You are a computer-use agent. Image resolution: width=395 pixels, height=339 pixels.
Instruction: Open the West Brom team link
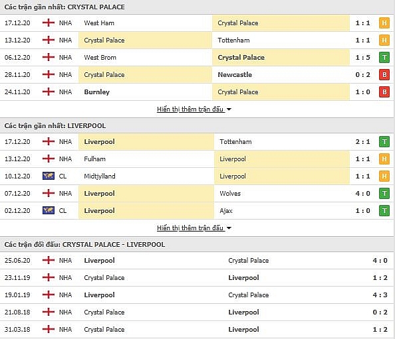[x=100, y=58]
